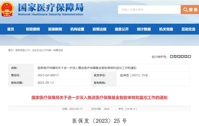Image resolution: width=199 pixels, height=126 pixels.
Task: Click the national emblem logo
Action: coord(7,9)
